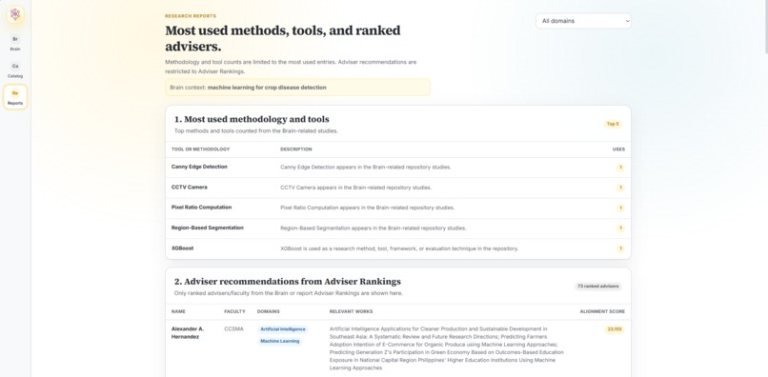The image size is (768, 377).
Task: Select the Region-Based Segmentation row name
Action: 207,228
